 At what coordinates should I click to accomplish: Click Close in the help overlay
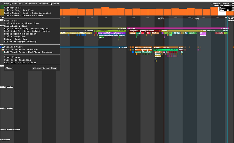coord(9,68)
